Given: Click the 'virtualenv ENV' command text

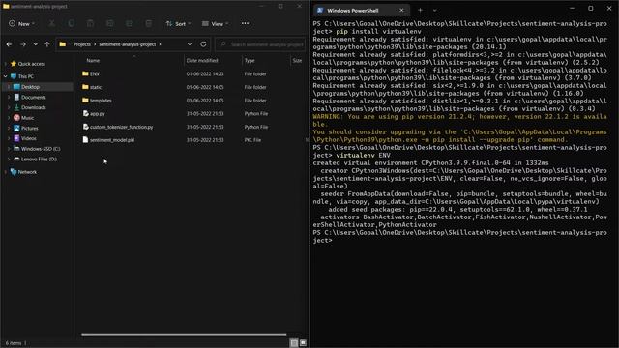Looking at the screenshot, I should point(363,156).
